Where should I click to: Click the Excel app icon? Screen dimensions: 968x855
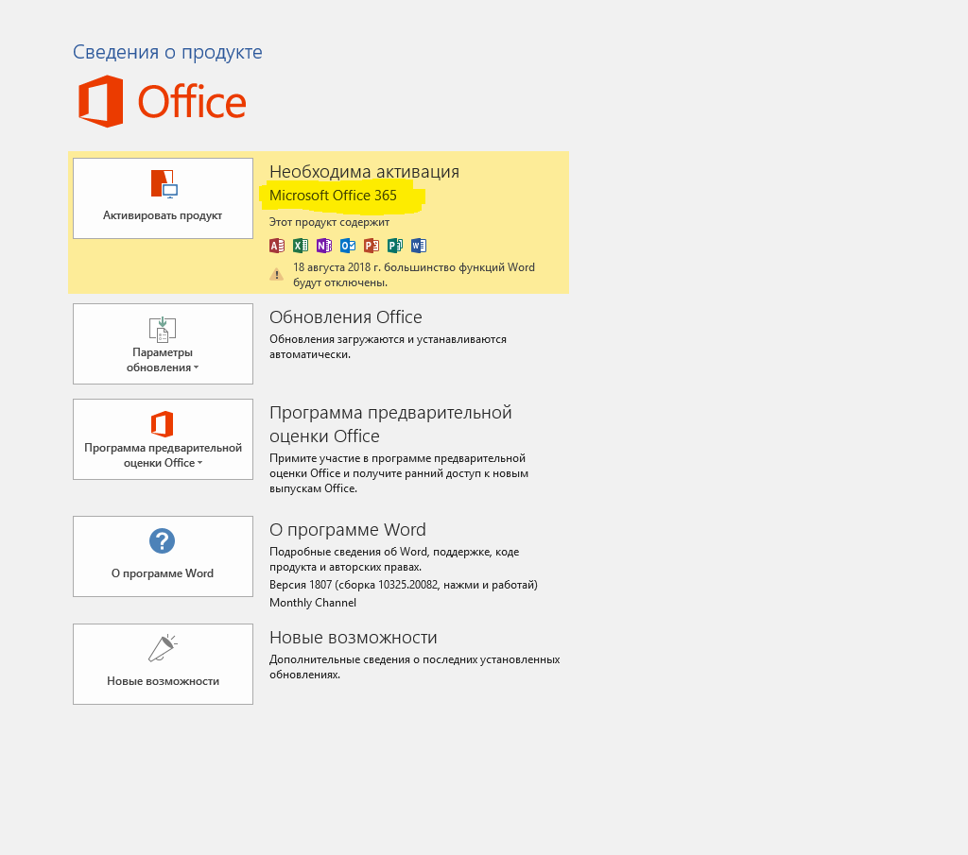[301, 246]
